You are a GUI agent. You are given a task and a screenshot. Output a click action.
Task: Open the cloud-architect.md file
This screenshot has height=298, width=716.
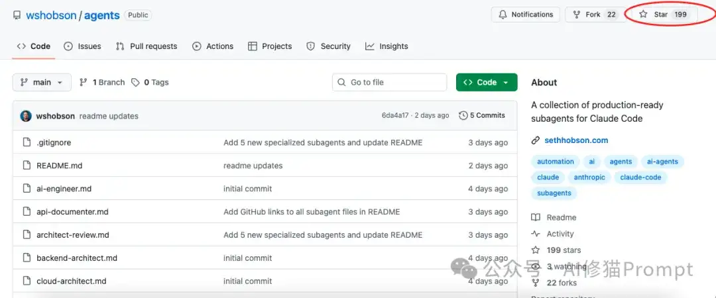(x=71, y=281)
